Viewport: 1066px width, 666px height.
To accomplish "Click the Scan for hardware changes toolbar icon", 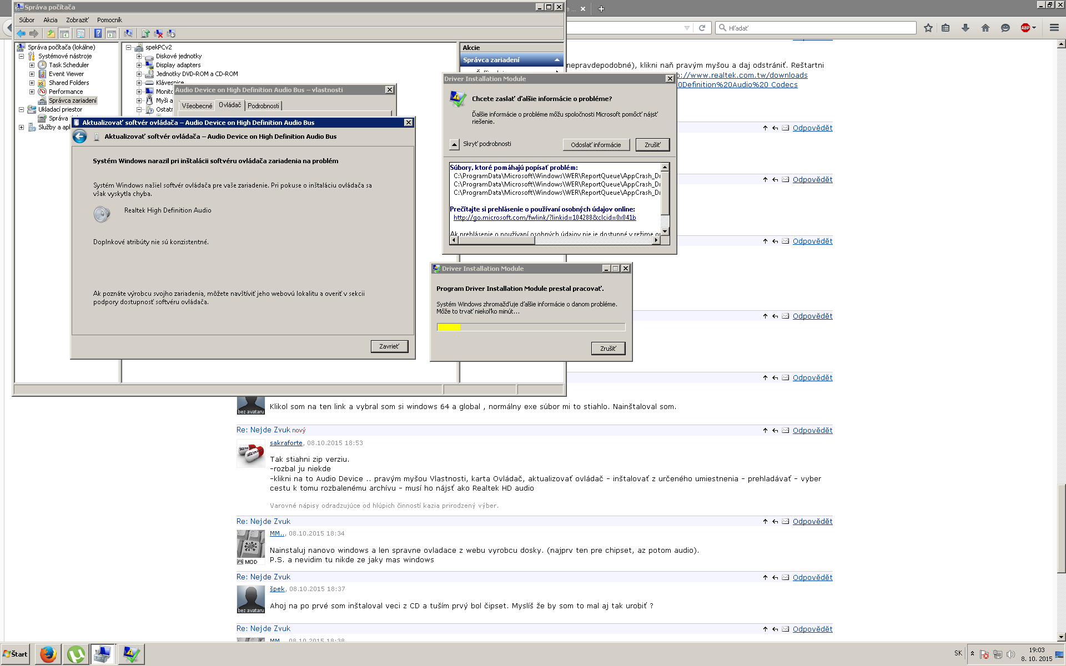I will [x=128, y=33].
